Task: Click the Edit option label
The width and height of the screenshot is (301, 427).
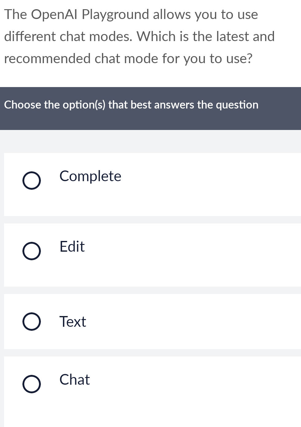Action: 72,247
